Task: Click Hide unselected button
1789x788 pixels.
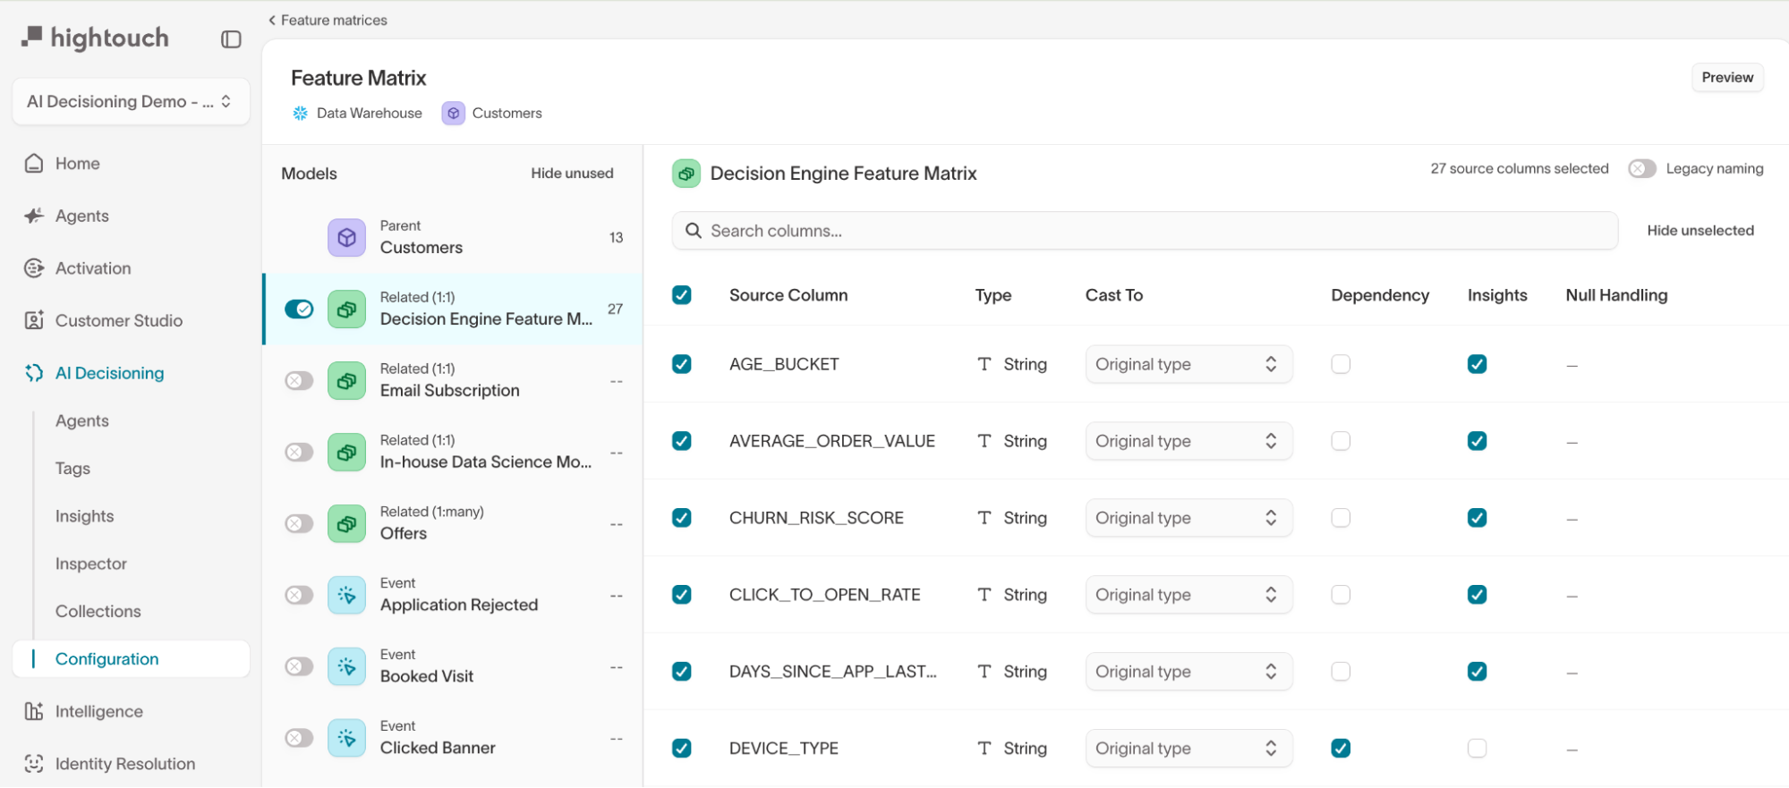Action: pos(1700,231)
